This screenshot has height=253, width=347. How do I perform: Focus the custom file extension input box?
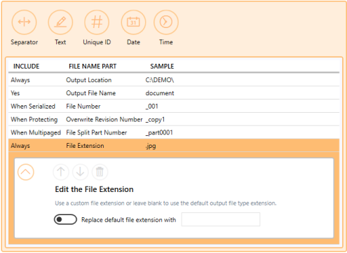(x=221, y=219)
